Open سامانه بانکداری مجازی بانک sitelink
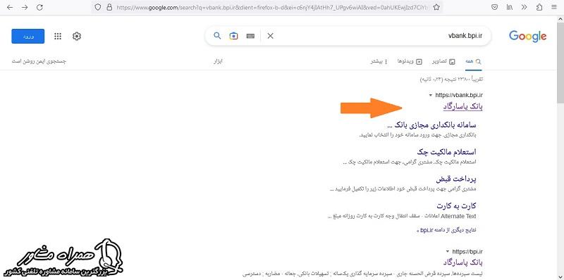 click(431, 125)
